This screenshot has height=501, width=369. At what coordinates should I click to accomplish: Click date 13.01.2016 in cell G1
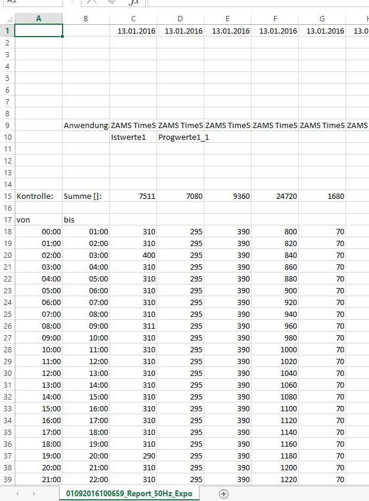(x=322, y=31)
